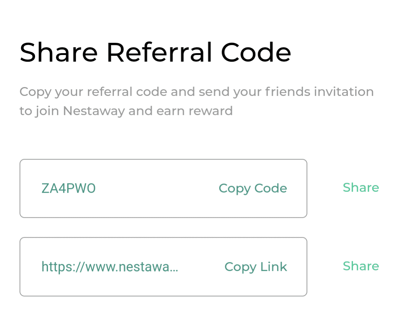
Task: Click the word Nestaway in the description
Action: click(x=94, y=111)
